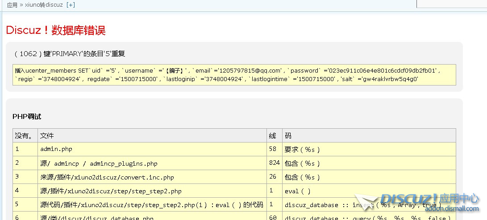Click the line number 1 cell in row 4
Screen dimensions: 487x220
point(275,191)
